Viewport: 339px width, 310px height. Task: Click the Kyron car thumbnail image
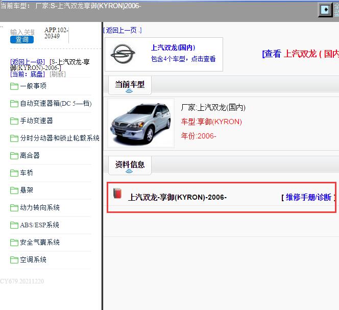141,123
